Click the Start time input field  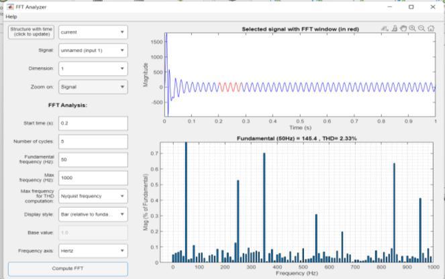click(93, 123)
